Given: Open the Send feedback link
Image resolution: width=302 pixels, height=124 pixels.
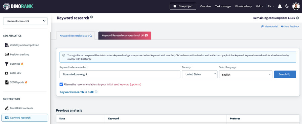Looking at the screenshot, I should (x=290, y=26).
